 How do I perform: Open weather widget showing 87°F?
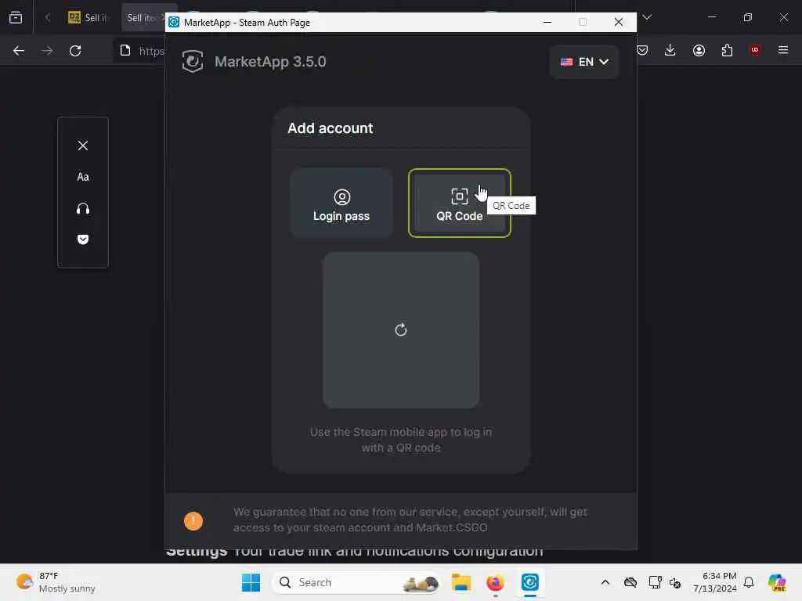coord(56,582)
